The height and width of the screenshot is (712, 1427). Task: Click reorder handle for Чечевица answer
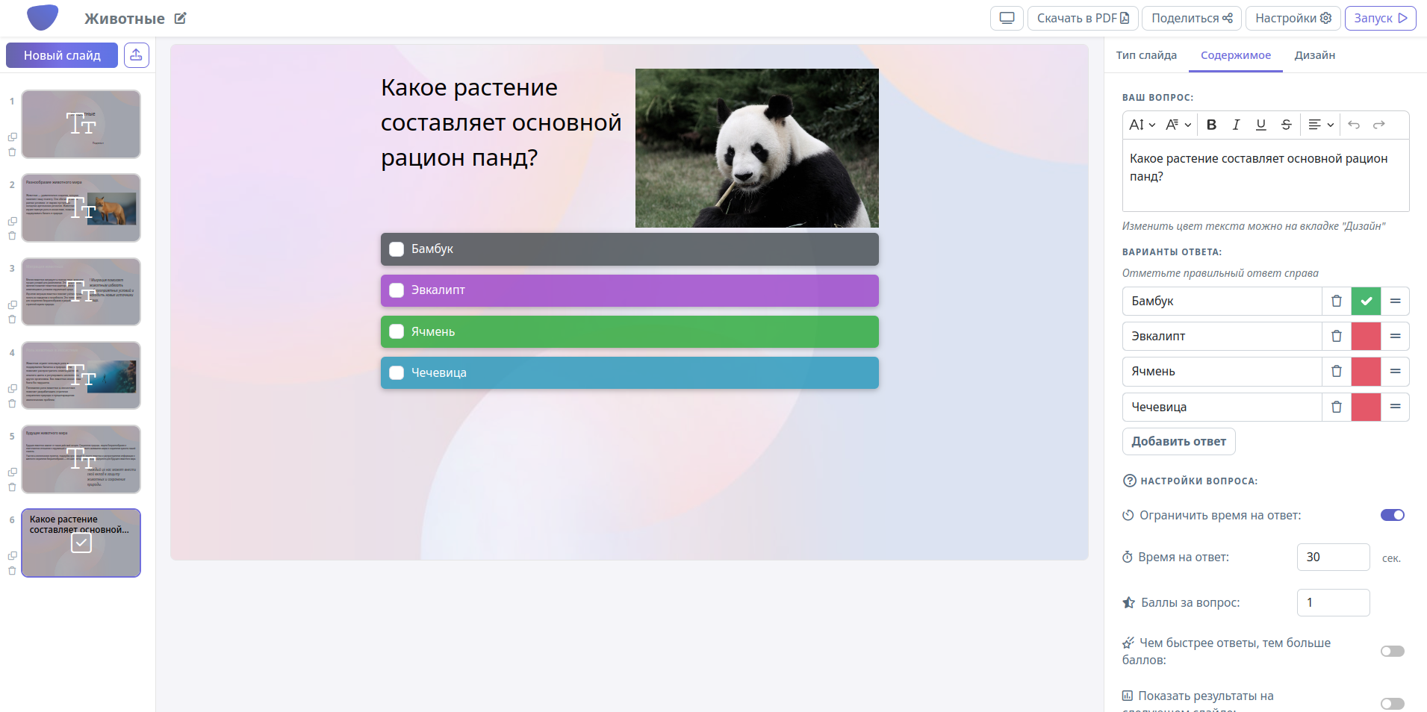[x=1395, y=407]
